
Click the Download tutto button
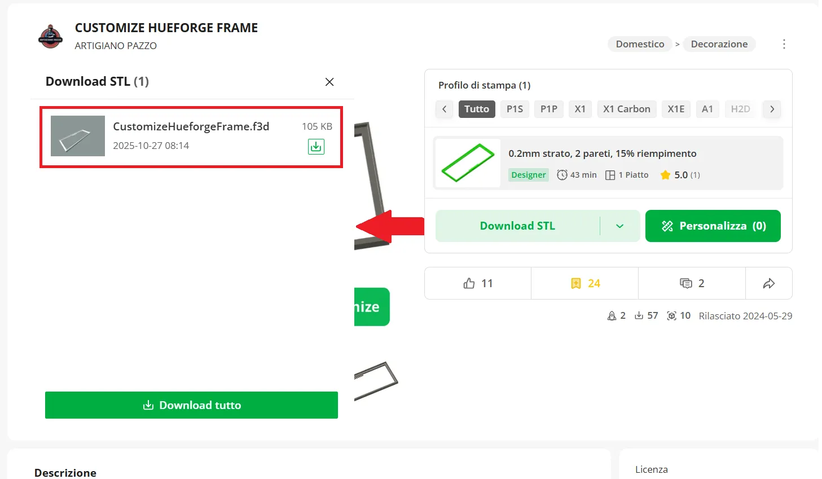pyautogui.click(x=191, y=405)
